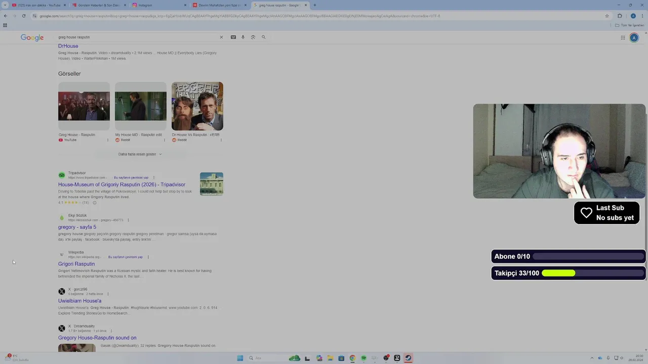Open the Tripadvisor rating info icon
The width and height of the screenshot is (648, 364).
tap(94, 203)
